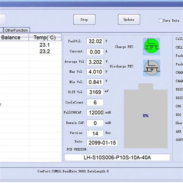Click the Update button
Viewport: 183px width, 183px height.
coord(129,20)
